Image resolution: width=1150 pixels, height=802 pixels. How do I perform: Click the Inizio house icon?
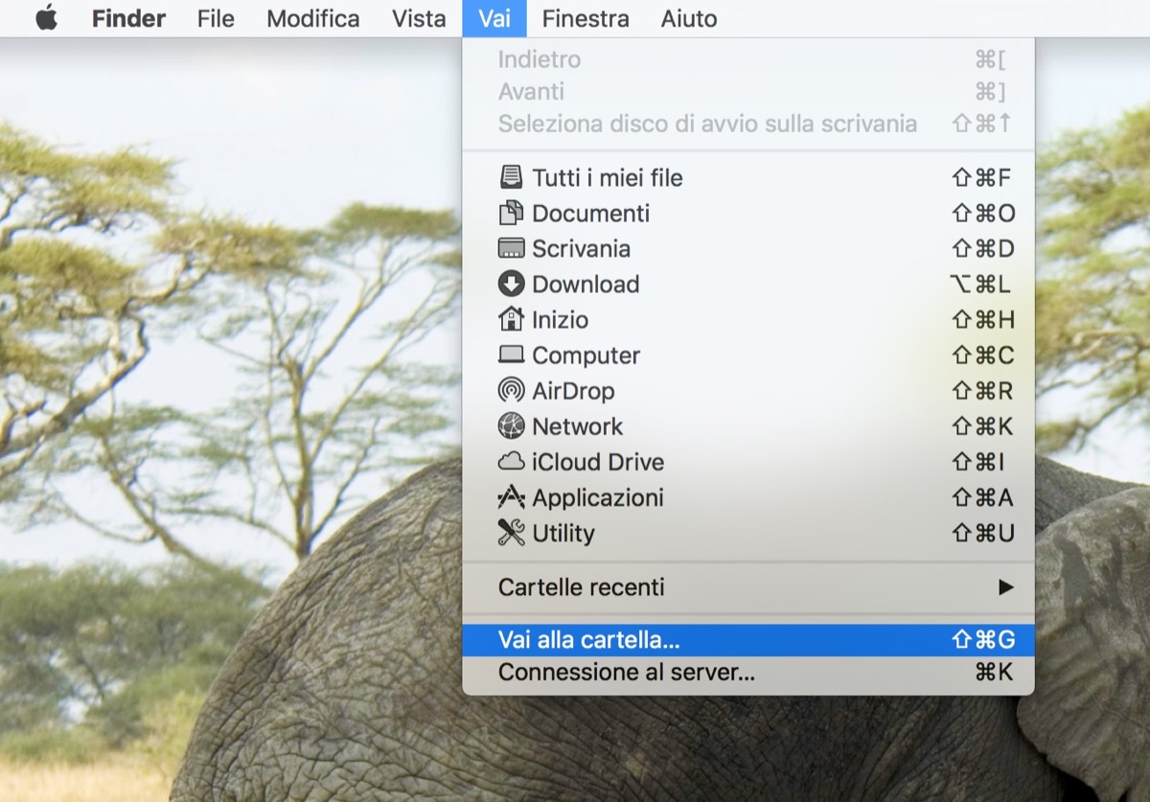512,319
